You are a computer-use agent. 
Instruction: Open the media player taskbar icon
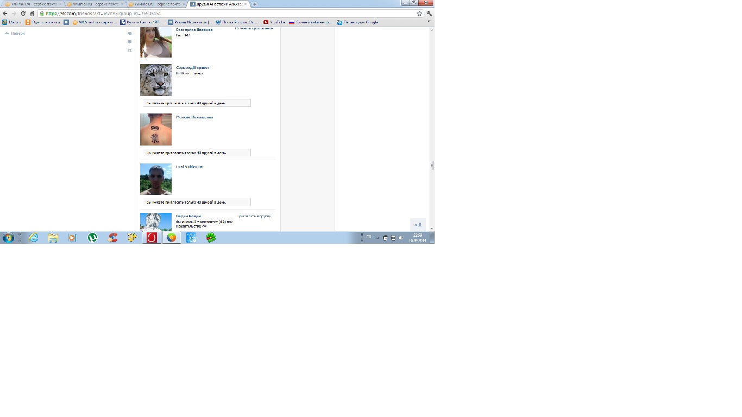coord(73,238)
